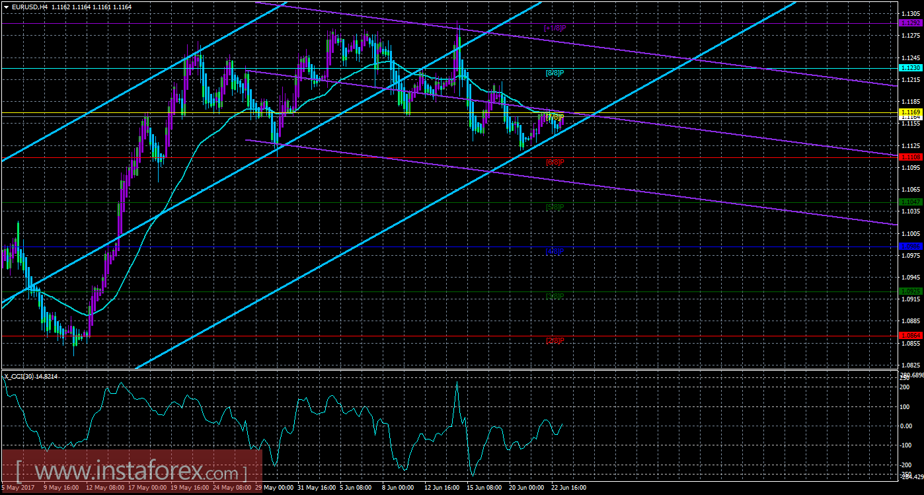Select the [8/8]P Murrey level label
Screen dimensions: 924x495
pos(555,73)
